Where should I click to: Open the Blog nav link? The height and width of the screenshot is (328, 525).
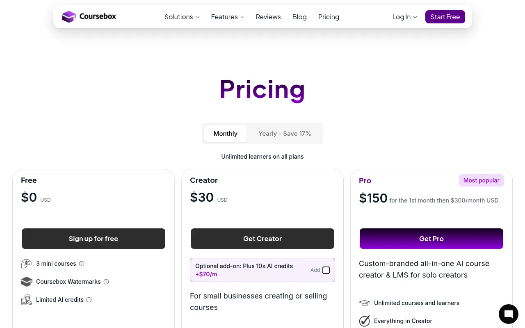coord(299,17)
